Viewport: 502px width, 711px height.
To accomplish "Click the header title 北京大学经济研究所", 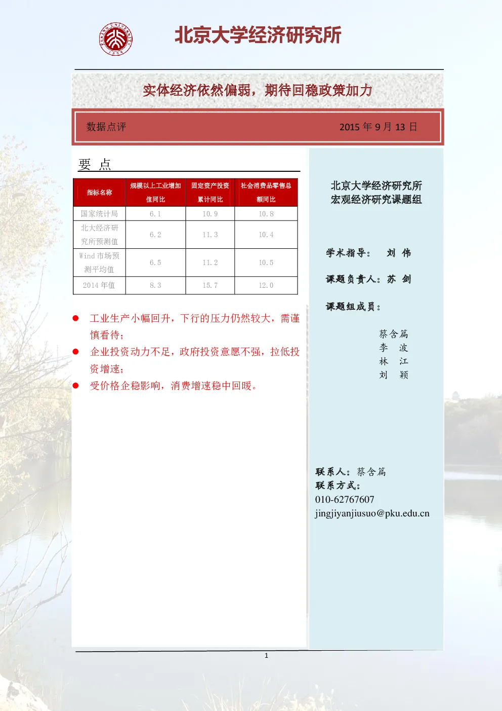I will 258,35.
